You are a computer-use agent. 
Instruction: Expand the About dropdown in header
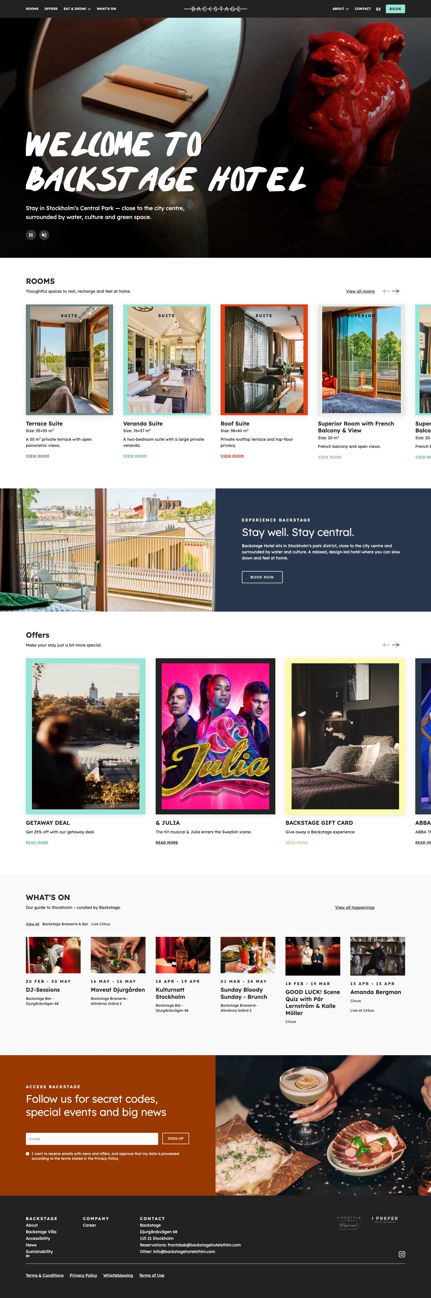click(x=340, y=9)
